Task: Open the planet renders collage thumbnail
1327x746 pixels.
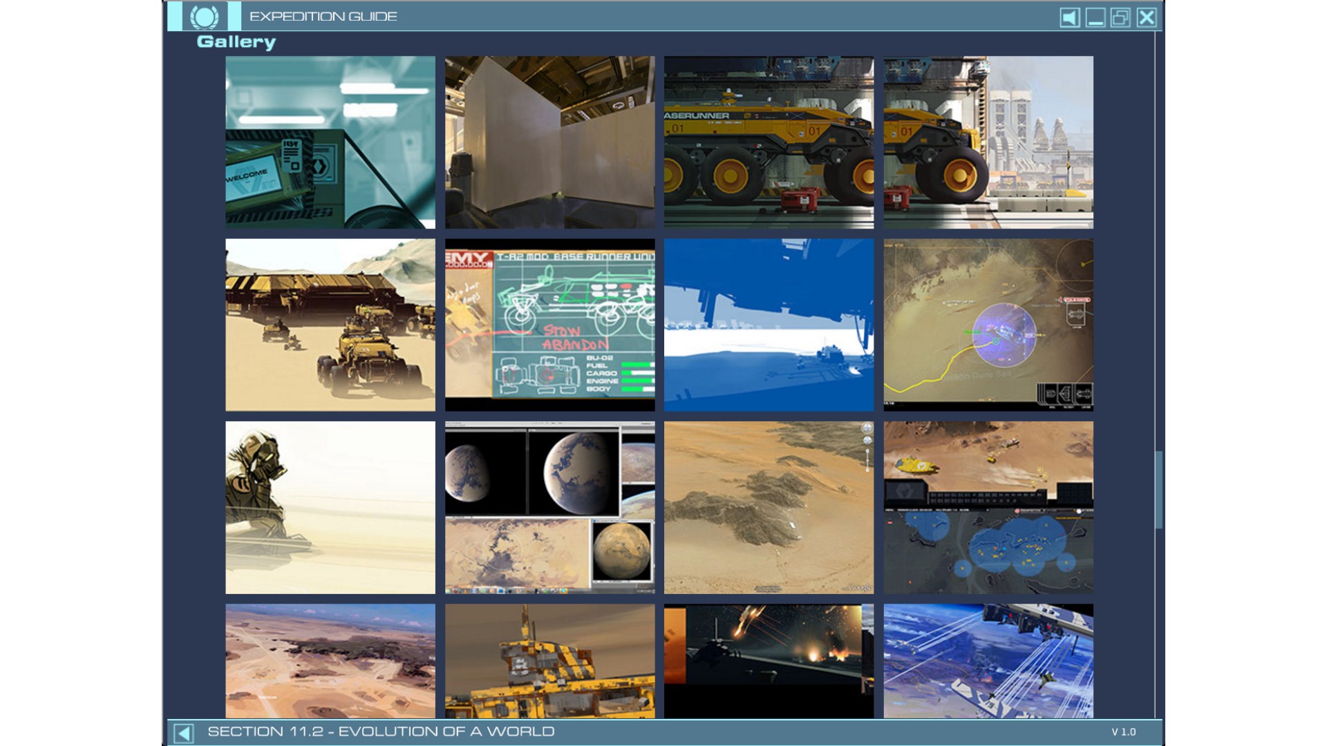Action: (x=549, y=508)
